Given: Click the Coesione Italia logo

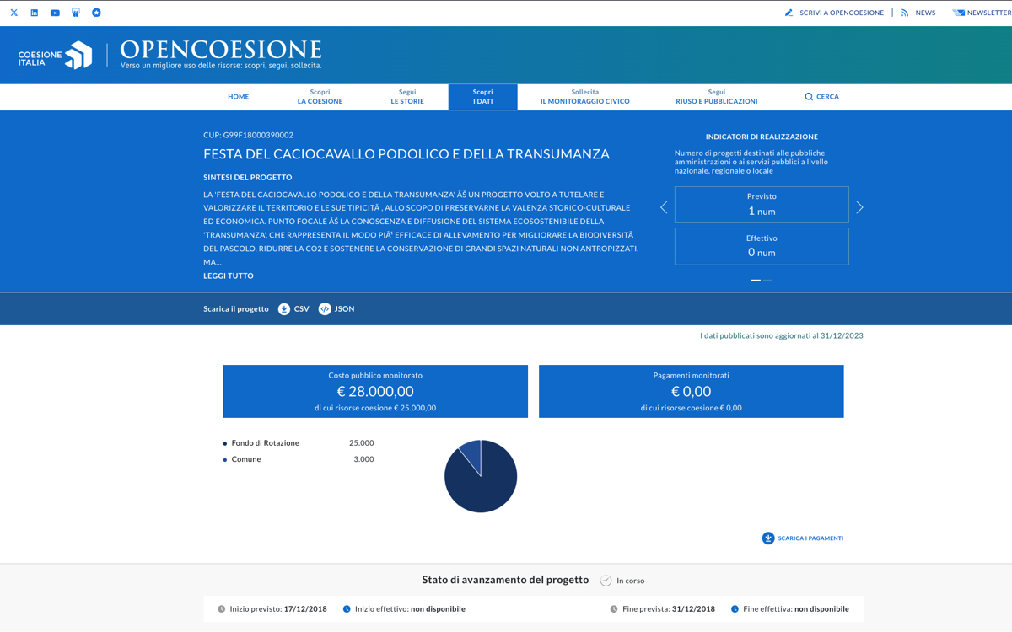Looking at the screenshot, I should (56, 56).
